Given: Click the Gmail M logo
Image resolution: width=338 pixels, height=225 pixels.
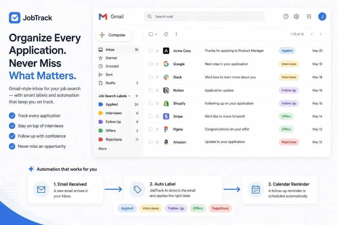Looking at the screenshot, I should tap(103, 16).
